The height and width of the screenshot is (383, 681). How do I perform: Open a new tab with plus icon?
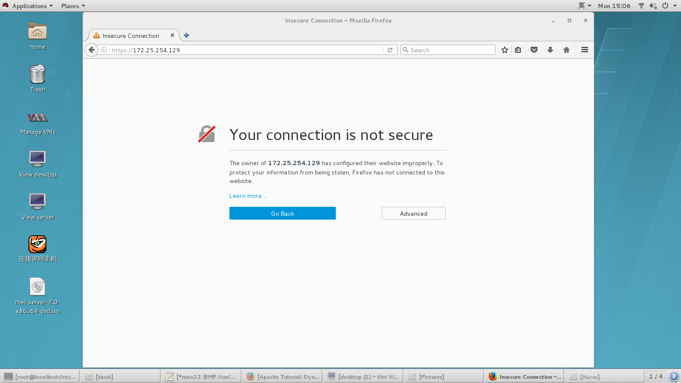[186, 35]
